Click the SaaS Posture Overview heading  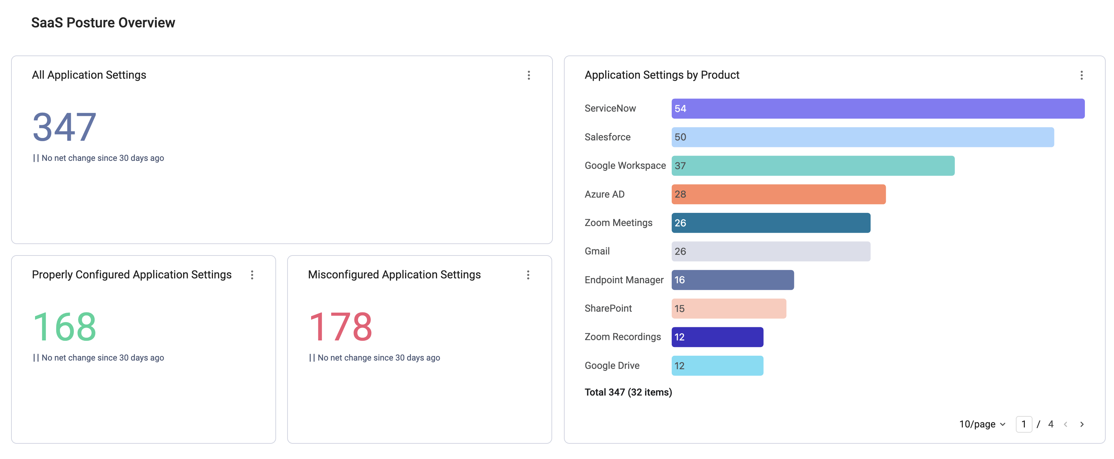point(103,23)
